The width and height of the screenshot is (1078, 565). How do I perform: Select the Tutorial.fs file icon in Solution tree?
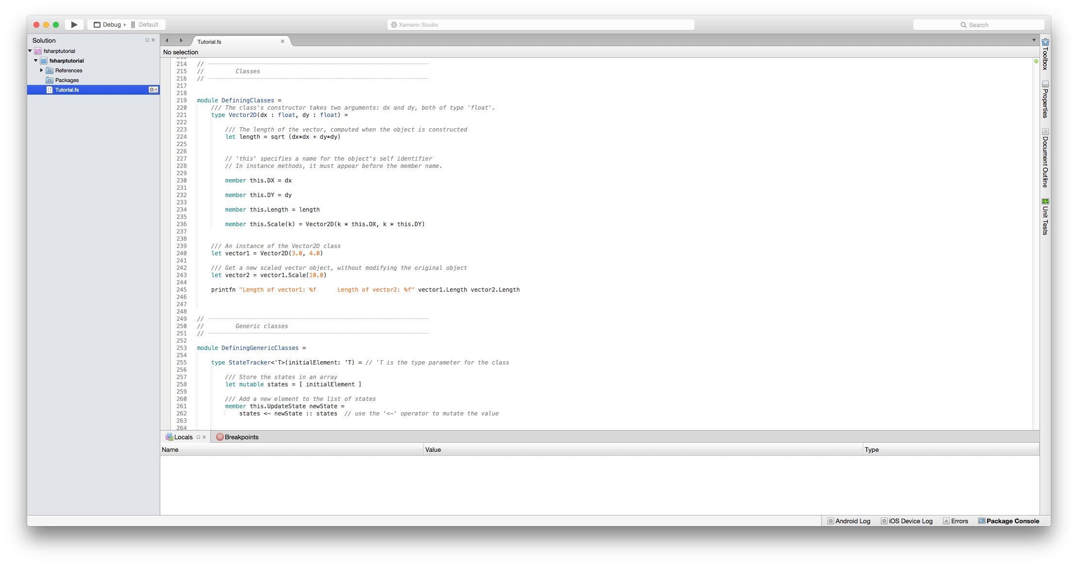[50, 90]
